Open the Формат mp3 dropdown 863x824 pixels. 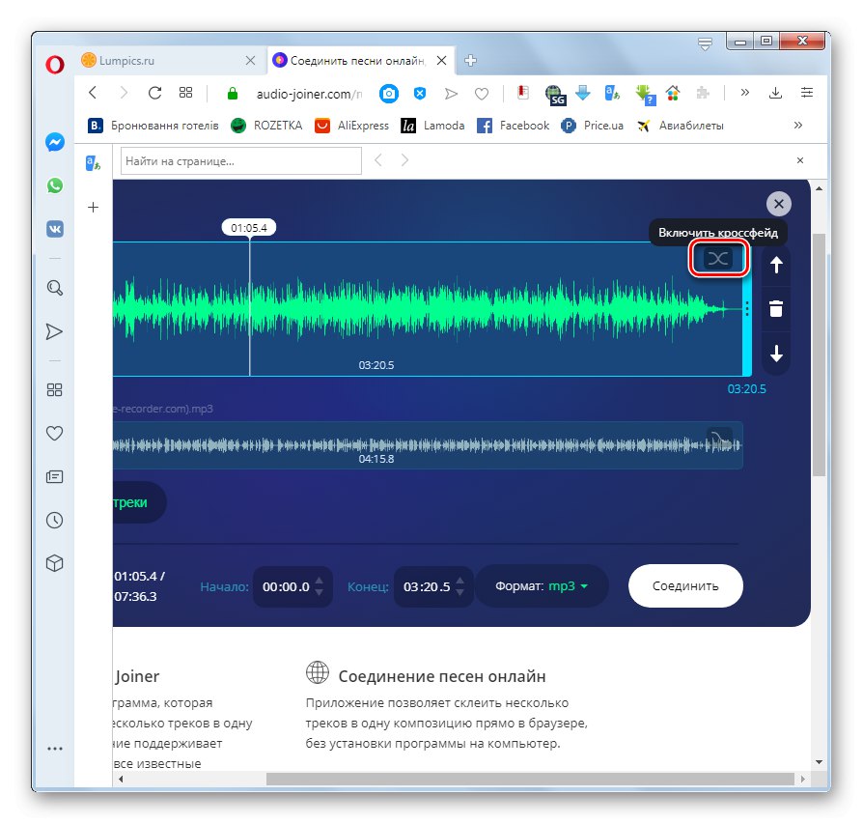(542, 586)
